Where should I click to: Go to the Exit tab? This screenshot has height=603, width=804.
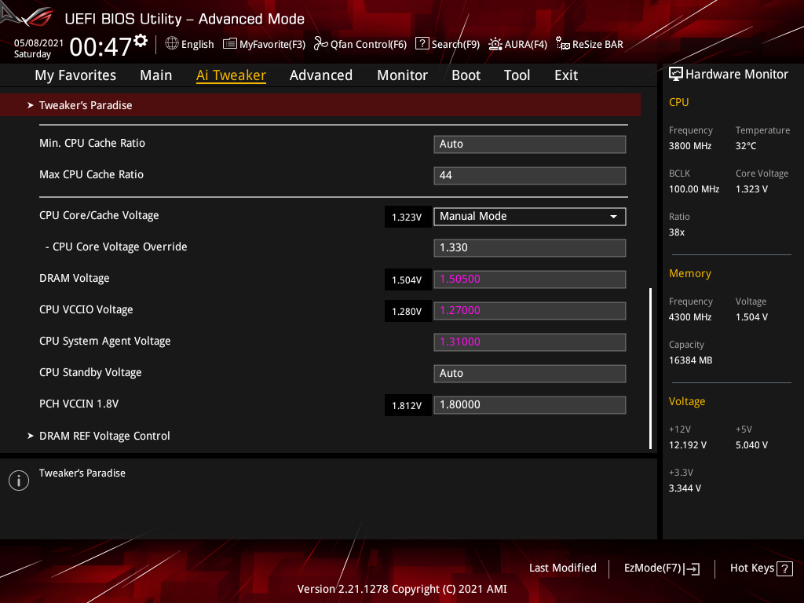click(566, 75)
